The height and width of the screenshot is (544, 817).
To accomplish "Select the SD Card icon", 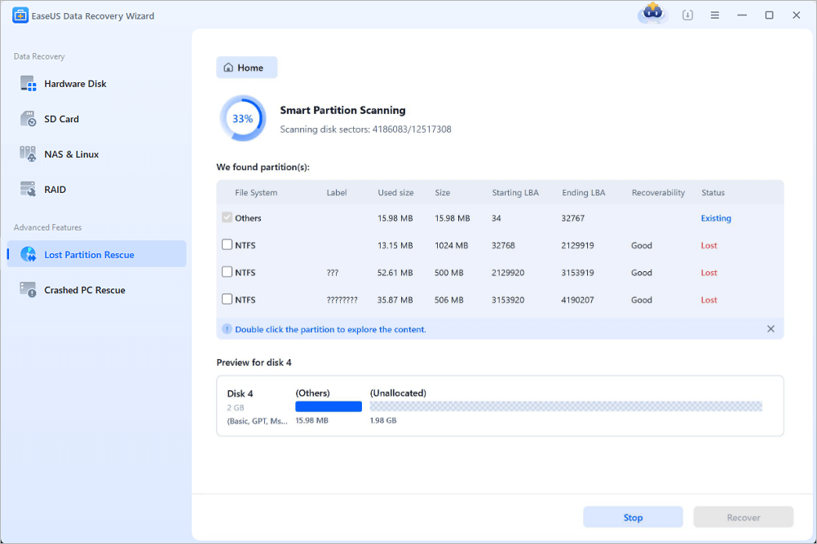I will point(29,119).
